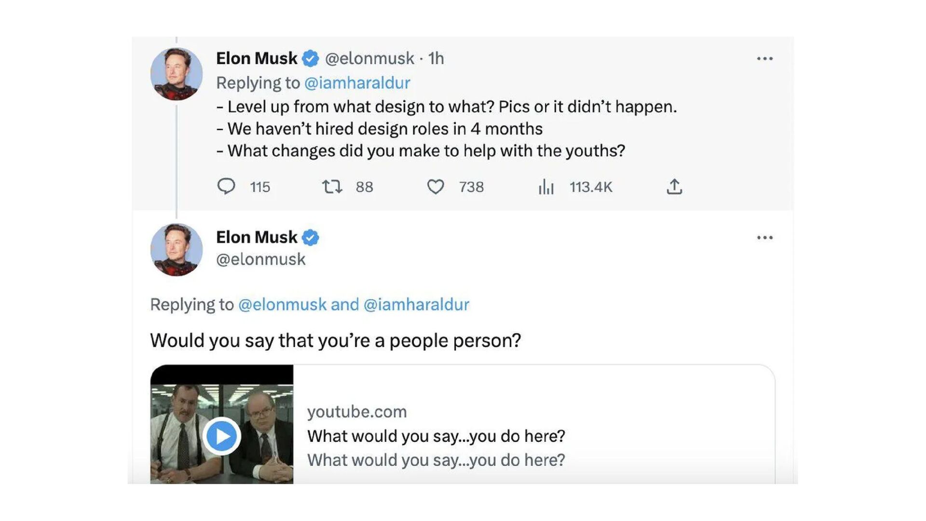Click the verified badge on the first tweet

[x=310, y=59]
